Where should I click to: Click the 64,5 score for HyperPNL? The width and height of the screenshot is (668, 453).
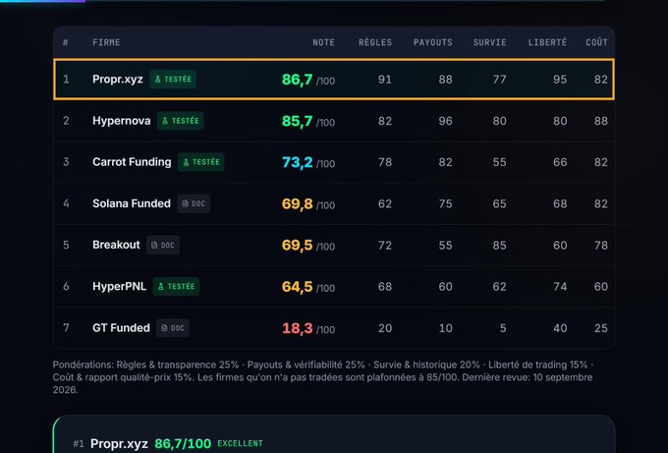tap(297, 286)
